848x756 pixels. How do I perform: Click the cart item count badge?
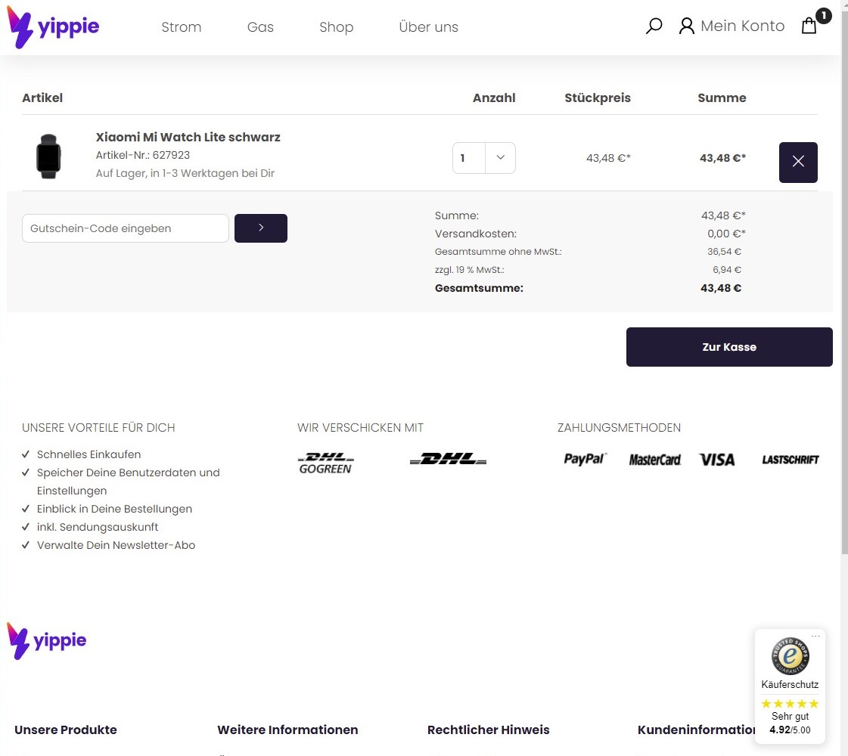coord(824,16)
